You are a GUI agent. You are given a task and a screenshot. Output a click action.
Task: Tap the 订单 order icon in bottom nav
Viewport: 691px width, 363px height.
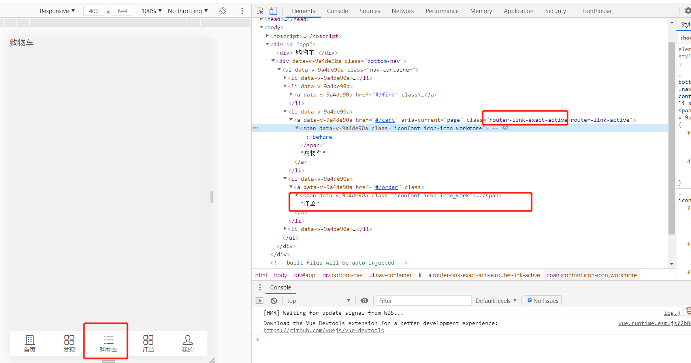[x=148, y=340]
